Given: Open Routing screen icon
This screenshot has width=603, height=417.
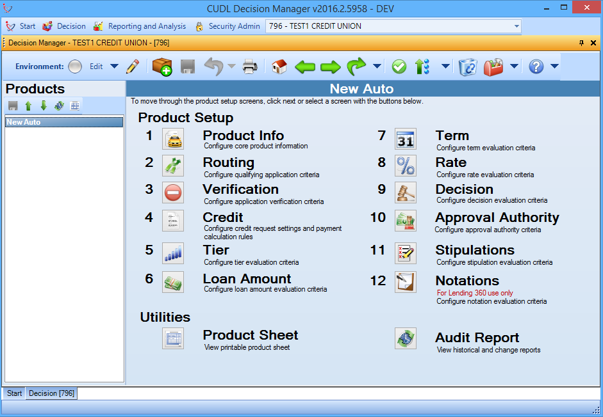Looking at the screenshot, I should (173, 166).
